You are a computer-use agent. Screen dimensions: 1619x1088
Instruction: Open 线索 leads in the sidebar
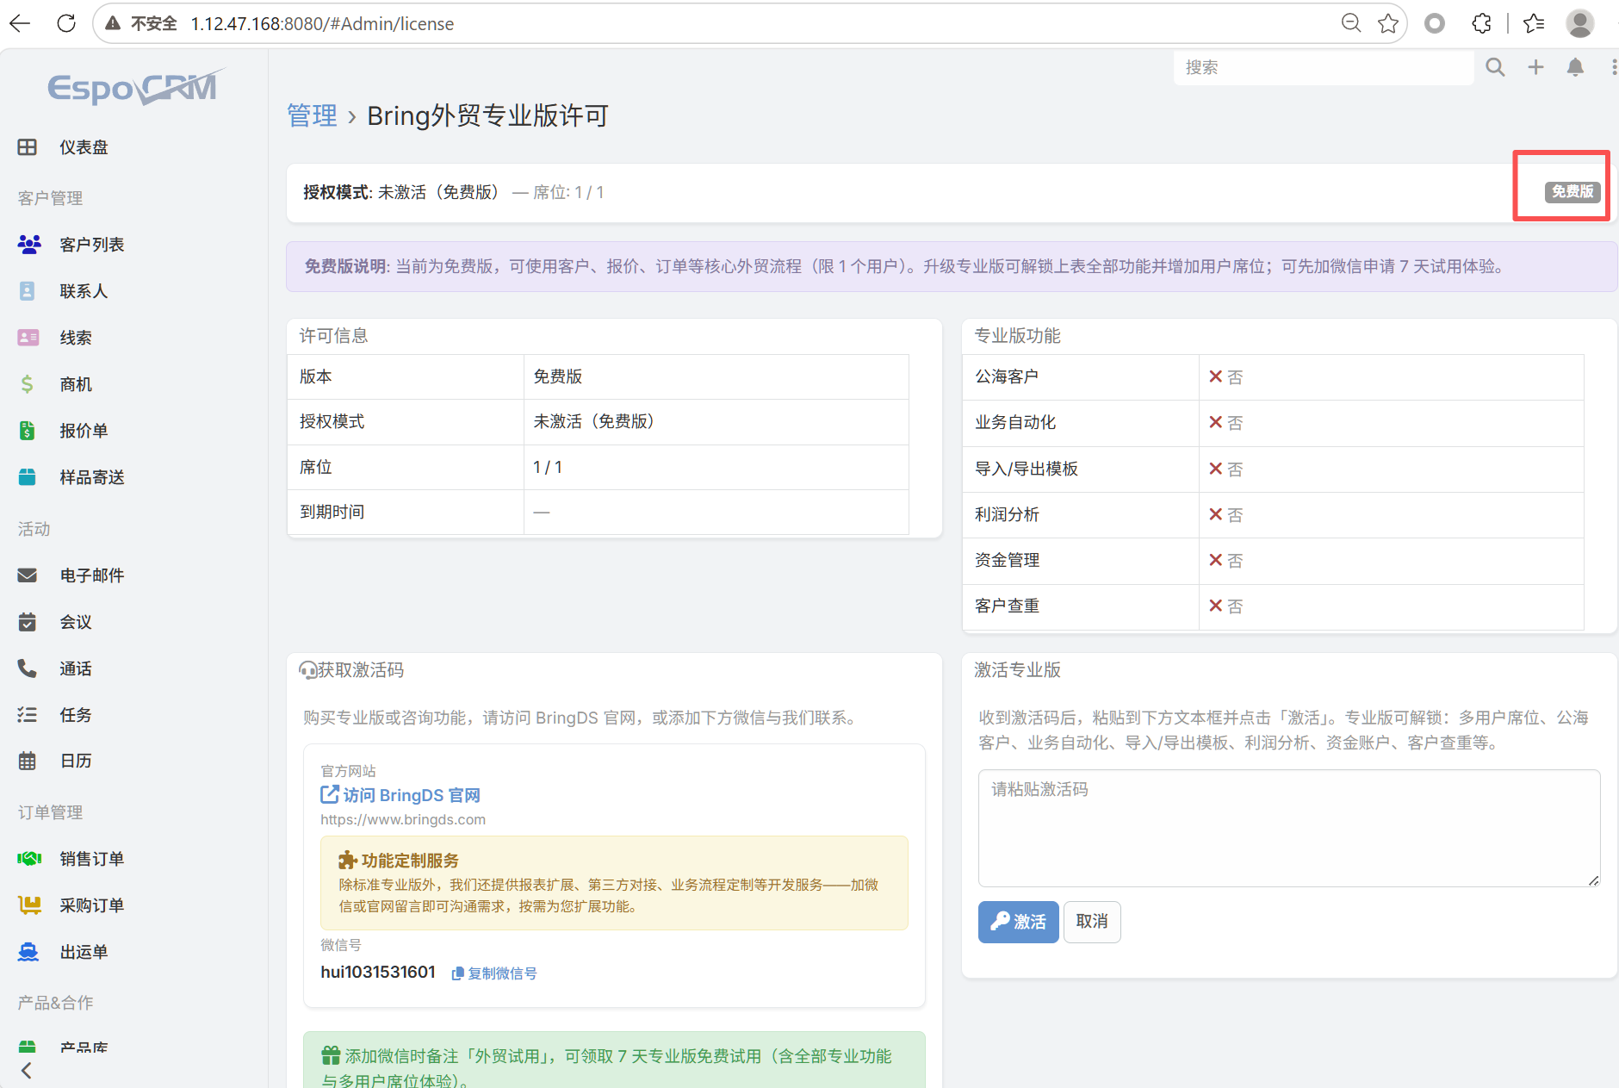76,338
